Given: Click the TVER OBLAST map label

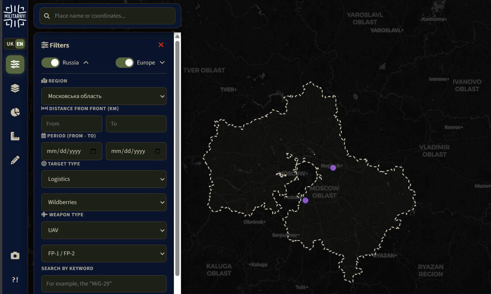Looking at the screenshot, I should click(x=204, y=70).
